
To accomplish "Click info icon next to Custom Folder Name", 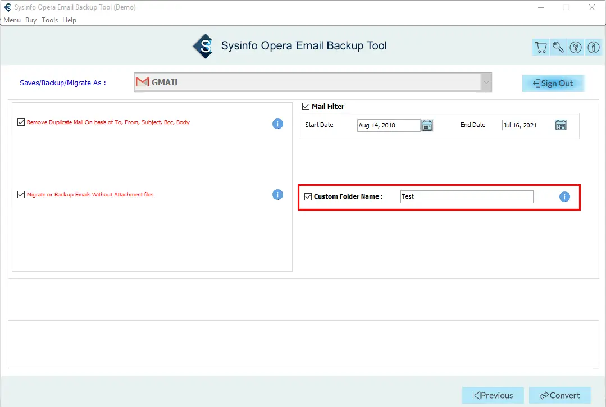I will click(x=564, y=197).
